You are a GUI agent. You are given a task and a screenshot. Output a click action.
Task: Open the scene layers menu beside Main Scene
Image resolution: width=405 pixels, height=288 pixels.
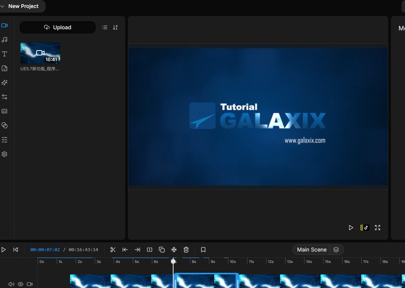pyautogui.click(x=336, y=250)
